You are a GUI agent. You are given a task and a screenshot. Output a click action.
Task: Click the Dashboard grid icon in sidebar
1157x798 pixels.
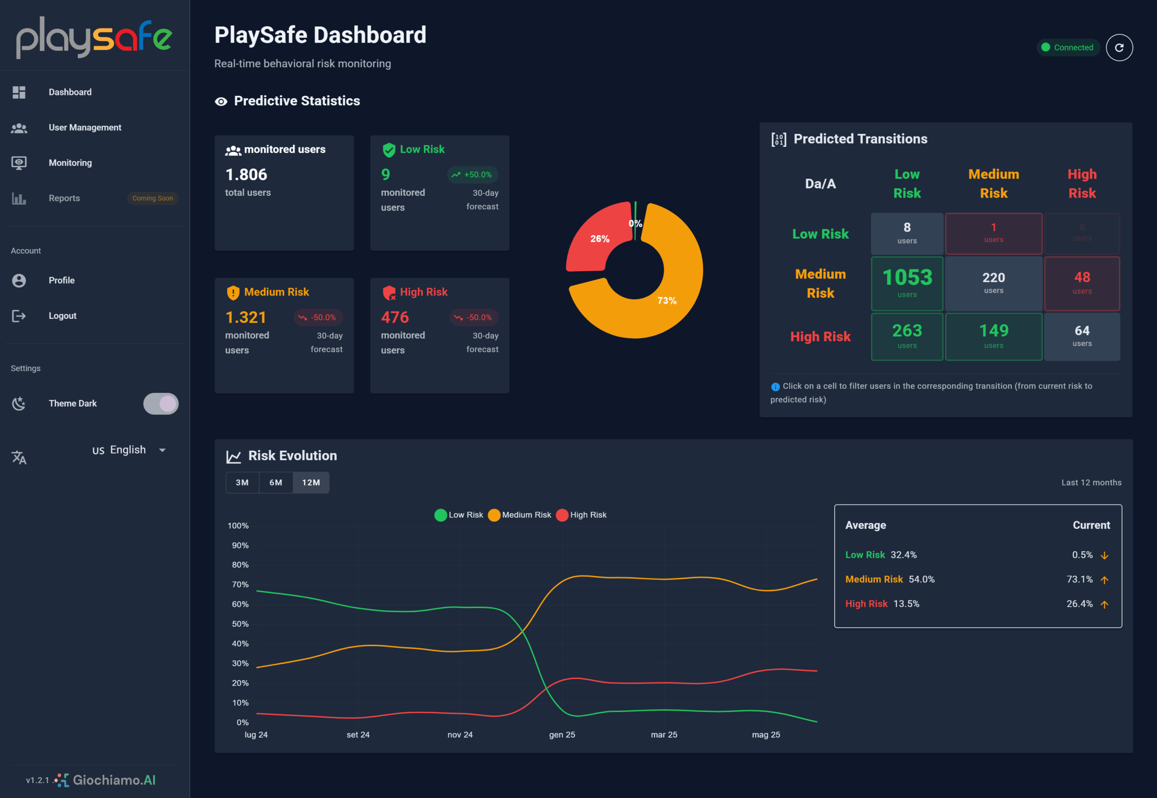point(19,92)
